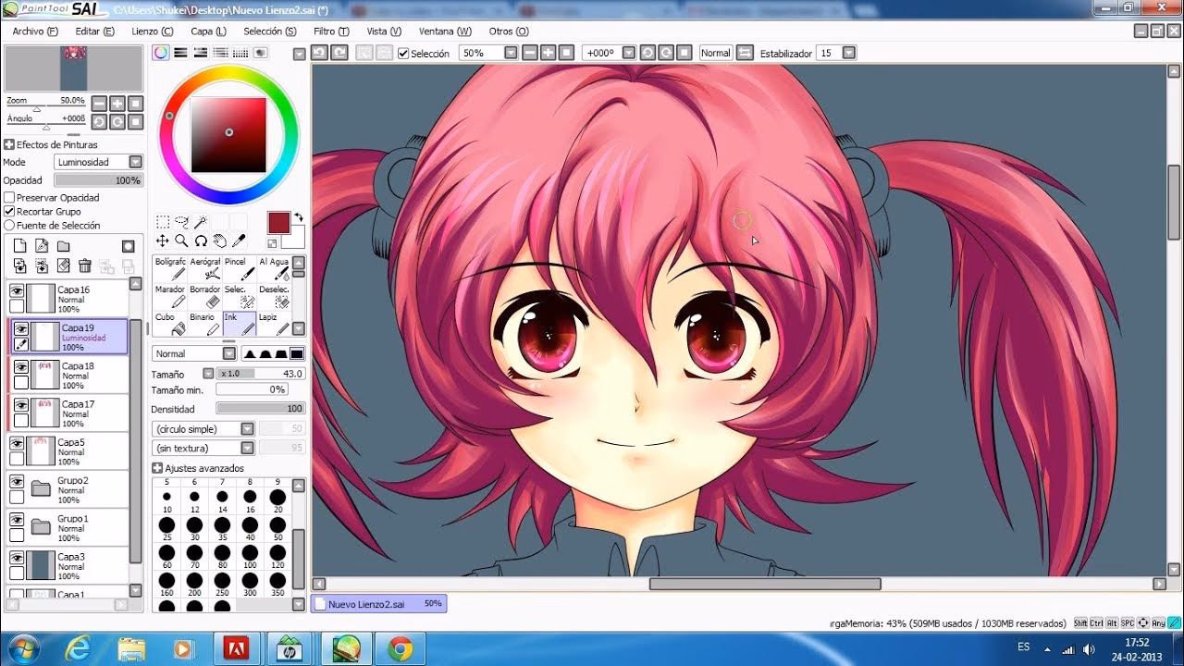The image size is (1184, 666).
Task: Hide the Capa16 layer visibility
Action: [18, 288]
